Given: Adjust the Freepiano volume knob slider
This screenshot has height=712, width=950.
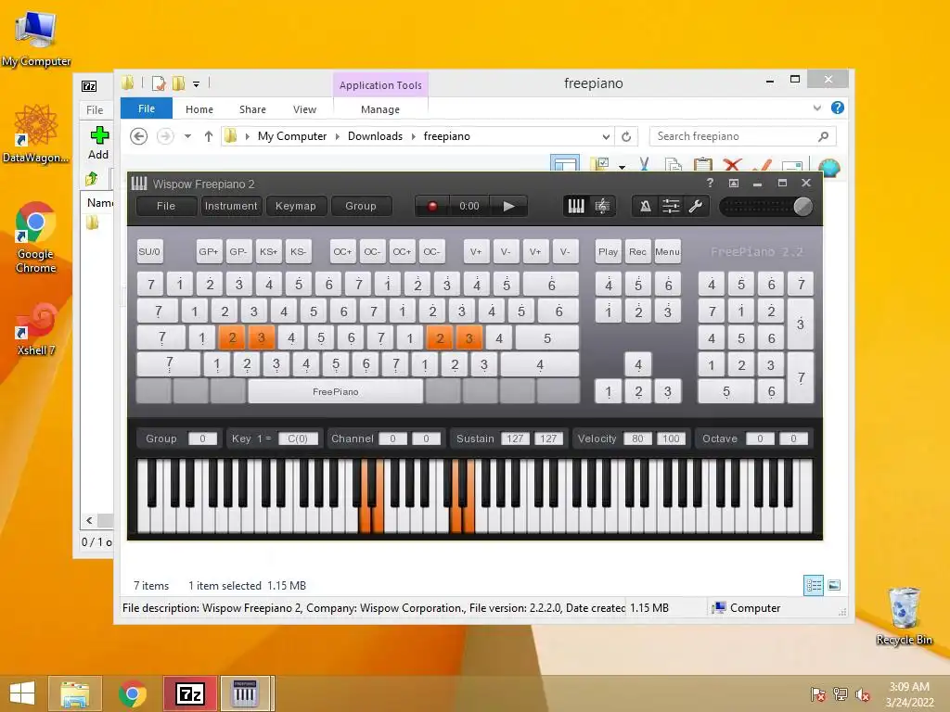Looking at the screenshot, I should tap(802, 207).
